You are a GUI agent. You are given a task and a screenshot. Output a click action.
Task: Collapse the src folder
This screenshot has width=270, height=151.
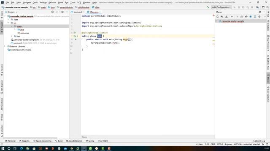8,23
